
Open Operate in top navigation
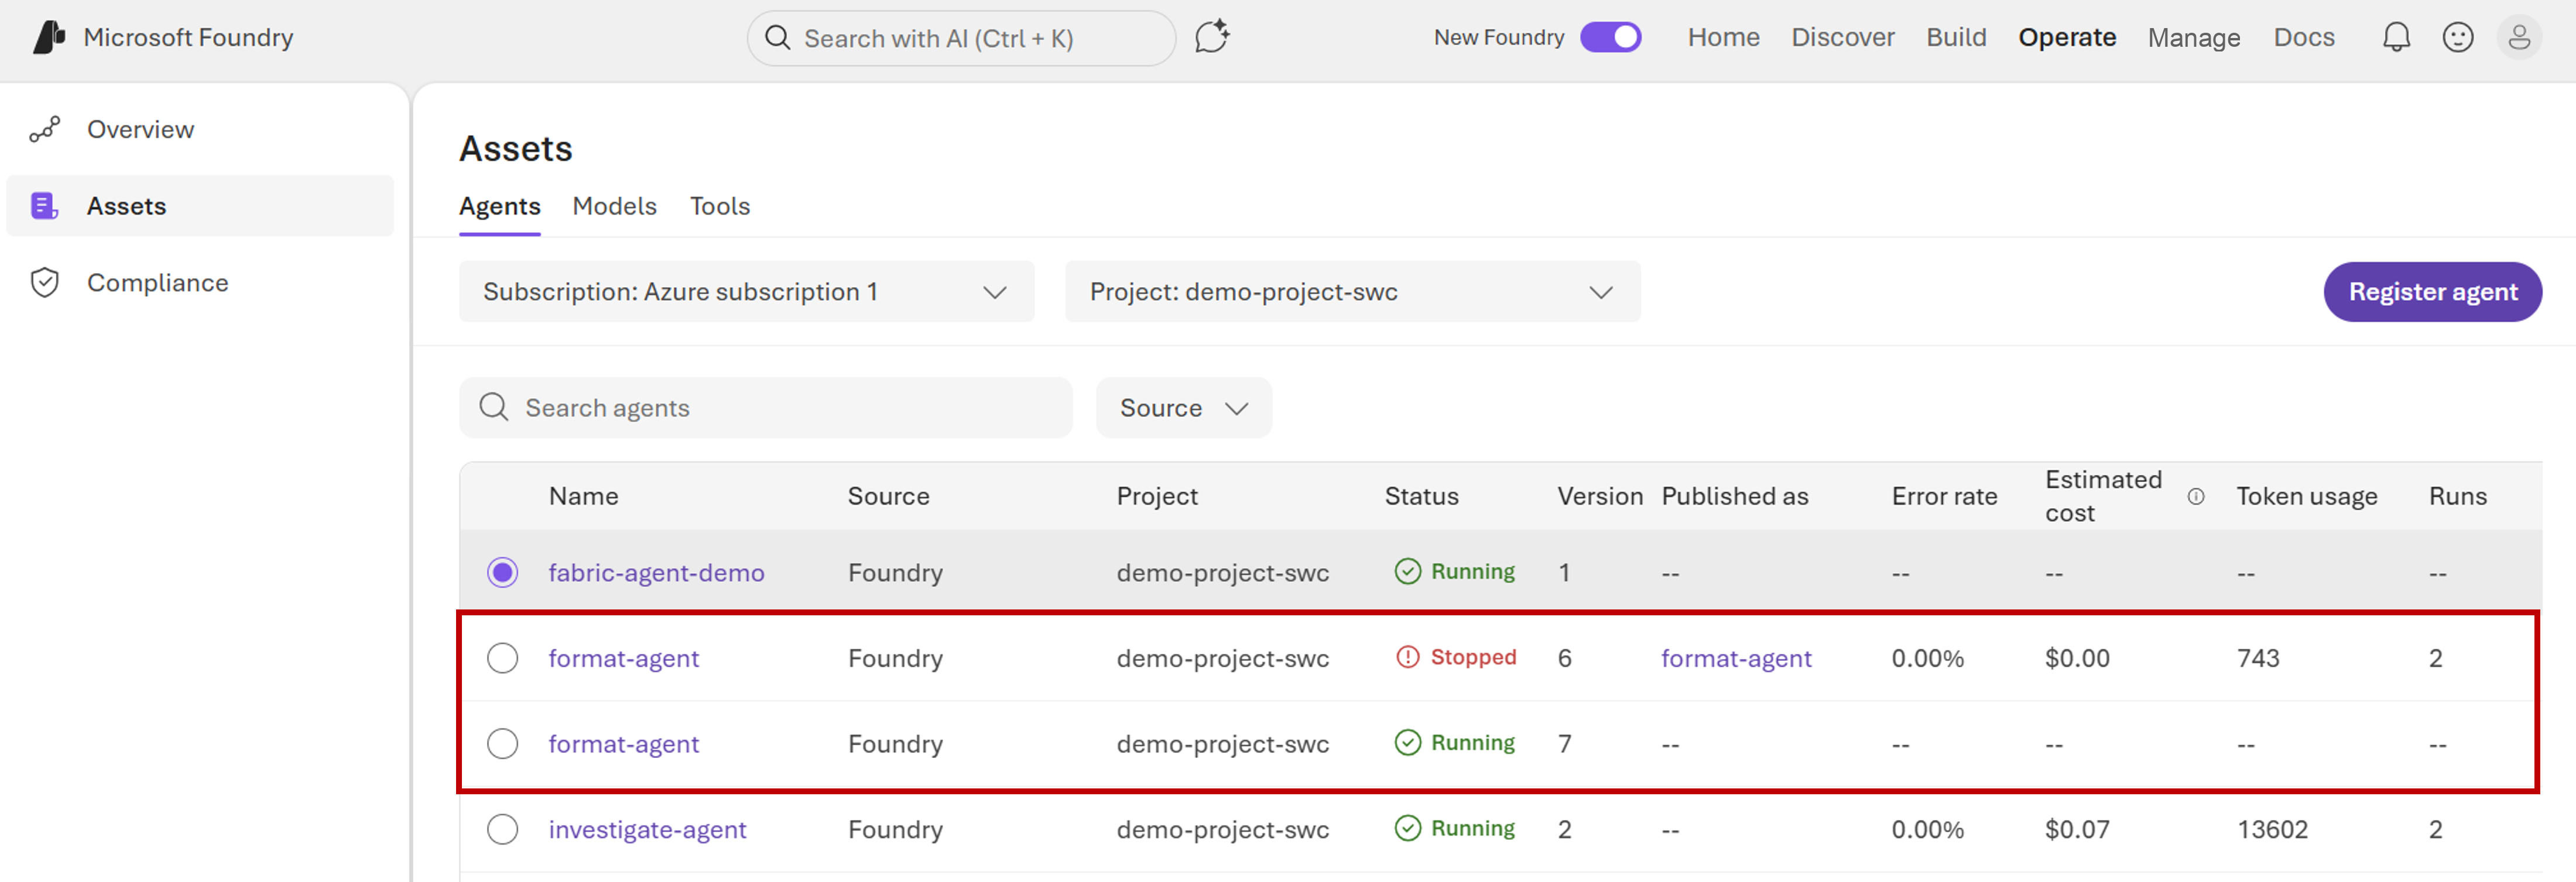coord(2066,37)
